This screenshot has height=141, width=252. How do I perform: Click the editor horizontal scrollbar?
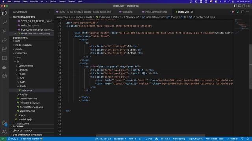coord(150,136)
